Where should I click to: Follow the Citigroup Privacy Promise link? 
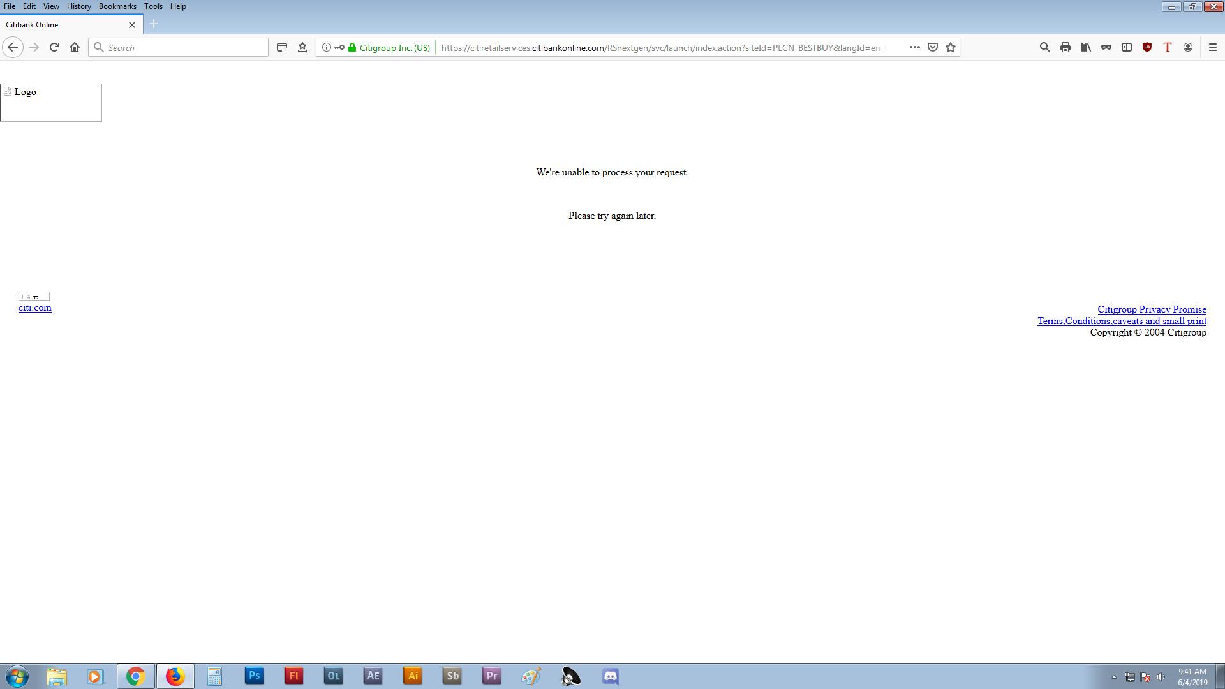tap(1151, 309)
